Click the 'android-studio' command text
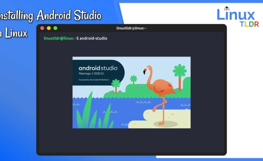Image resolution: width=263 pixels, height=161 pixels. tap(93, 38)
